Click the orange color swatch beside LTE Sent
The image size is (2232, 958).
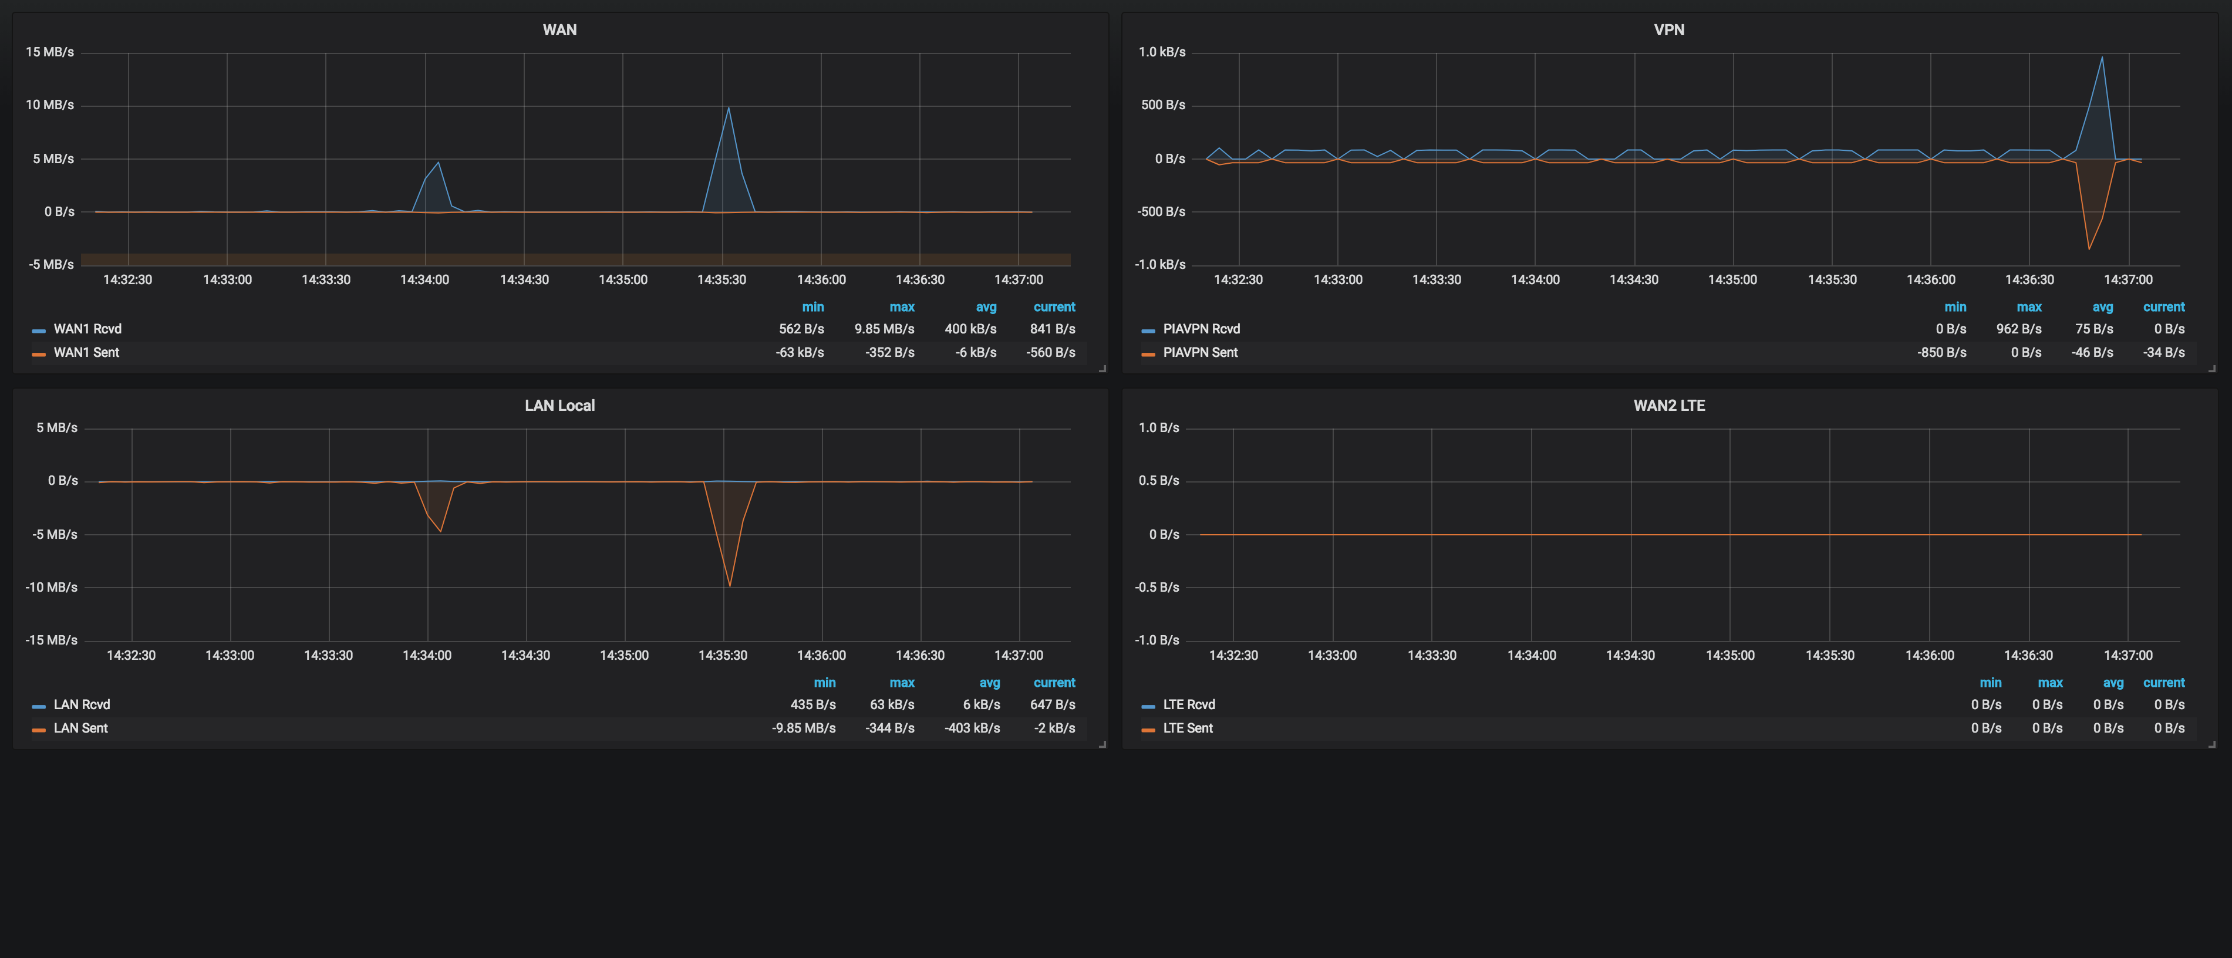(x=1148, y=729)
